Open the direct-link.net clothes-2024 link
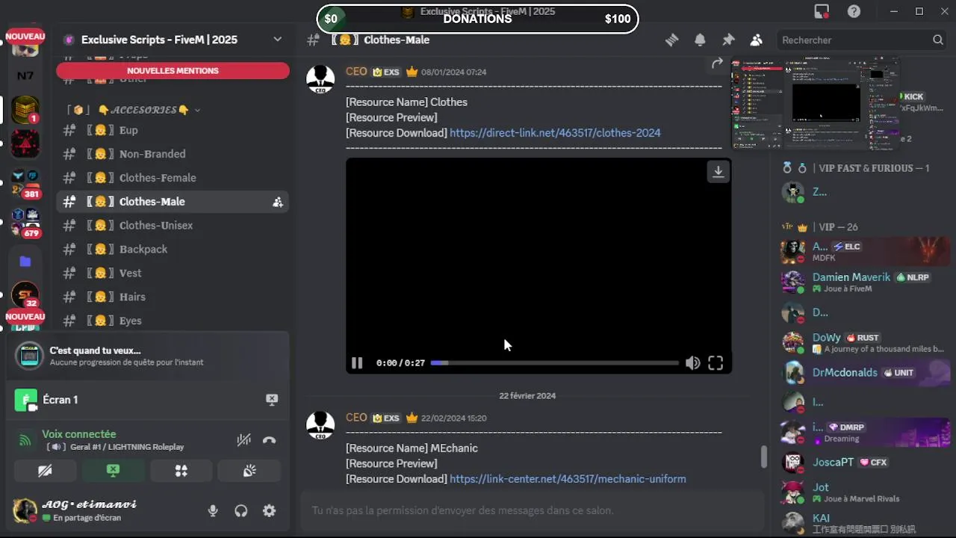 click(x=555, y=133)
